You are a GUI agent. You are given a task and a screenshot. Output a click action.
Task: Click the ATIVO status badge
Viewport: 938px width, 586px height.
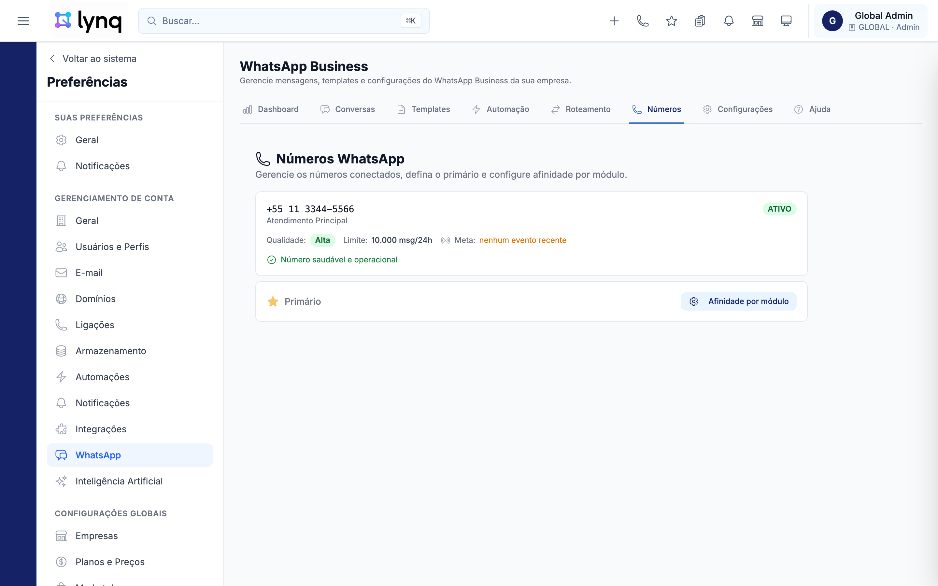[x=779, y=209]
